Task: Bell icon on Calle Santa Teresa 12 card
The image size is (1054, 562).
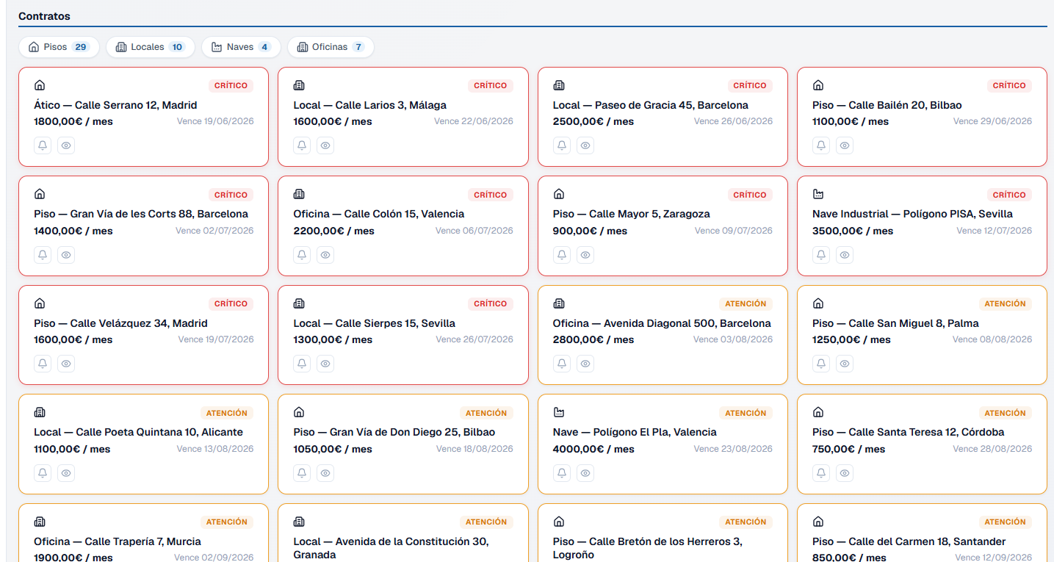Action: click(x=821, y=473)
